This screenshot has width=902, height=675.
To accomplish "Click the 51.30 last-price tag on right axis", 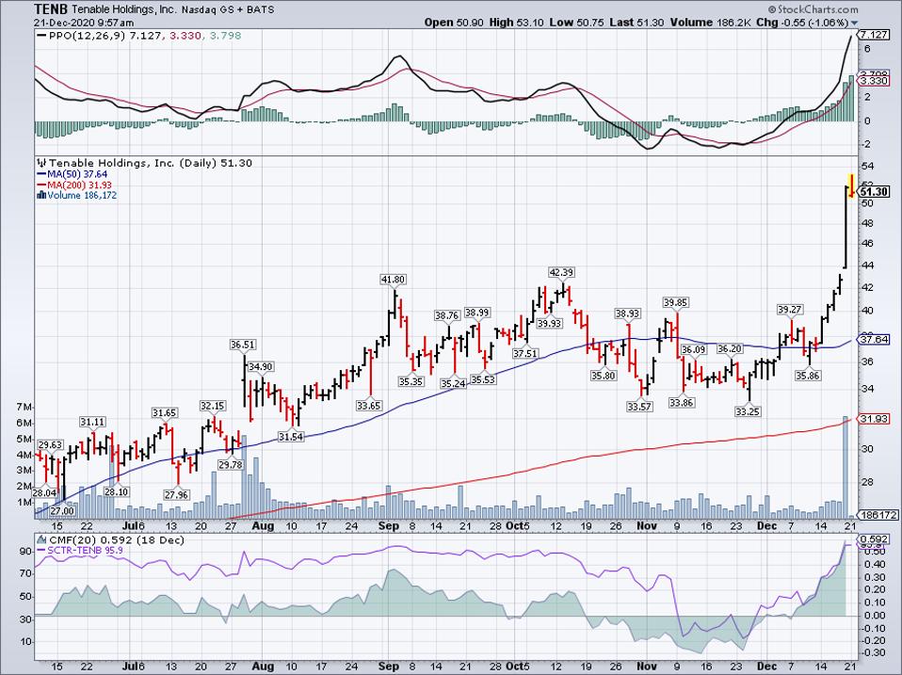I will tap(874, 191).
